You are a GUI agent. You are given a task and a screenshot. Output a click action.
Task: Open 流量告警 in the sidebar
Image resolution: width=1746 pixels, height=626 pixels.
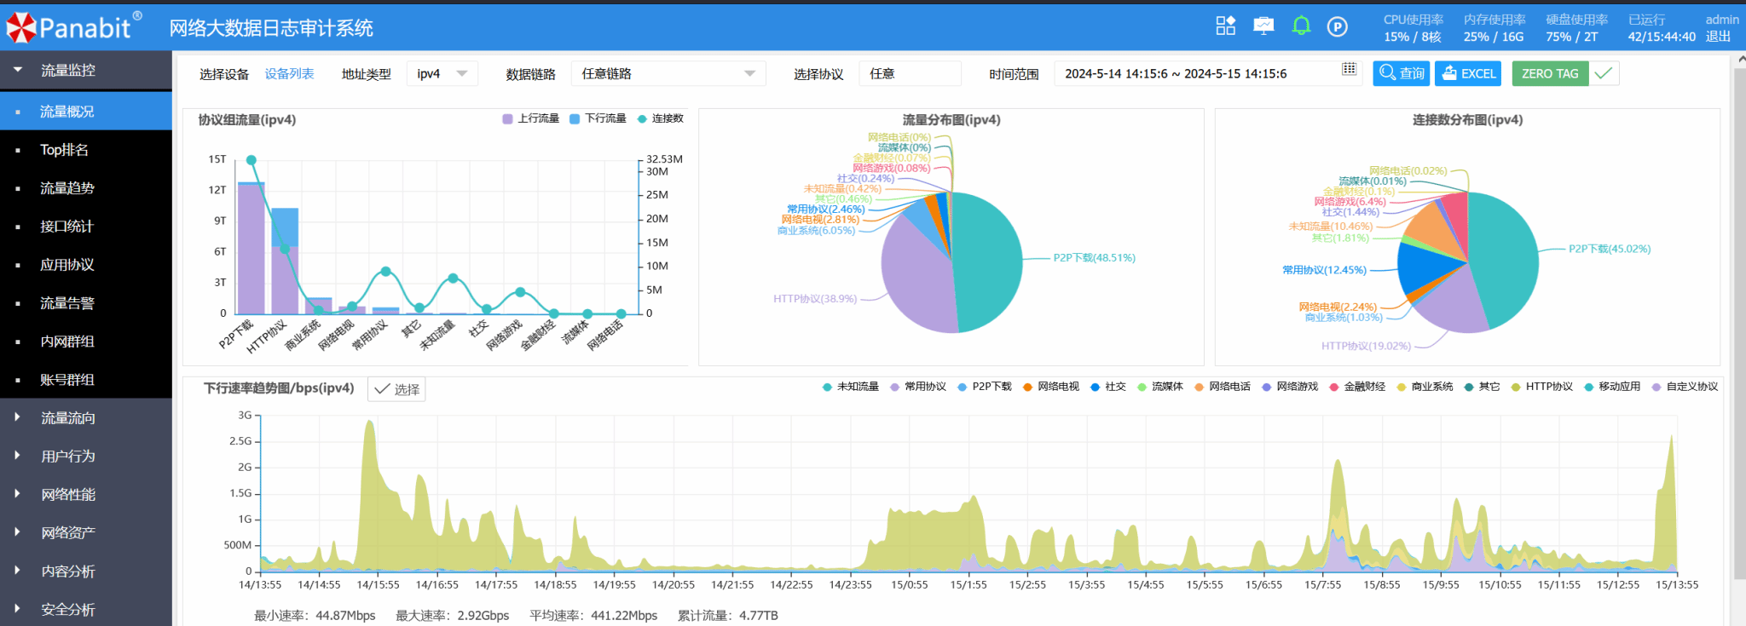66,303
